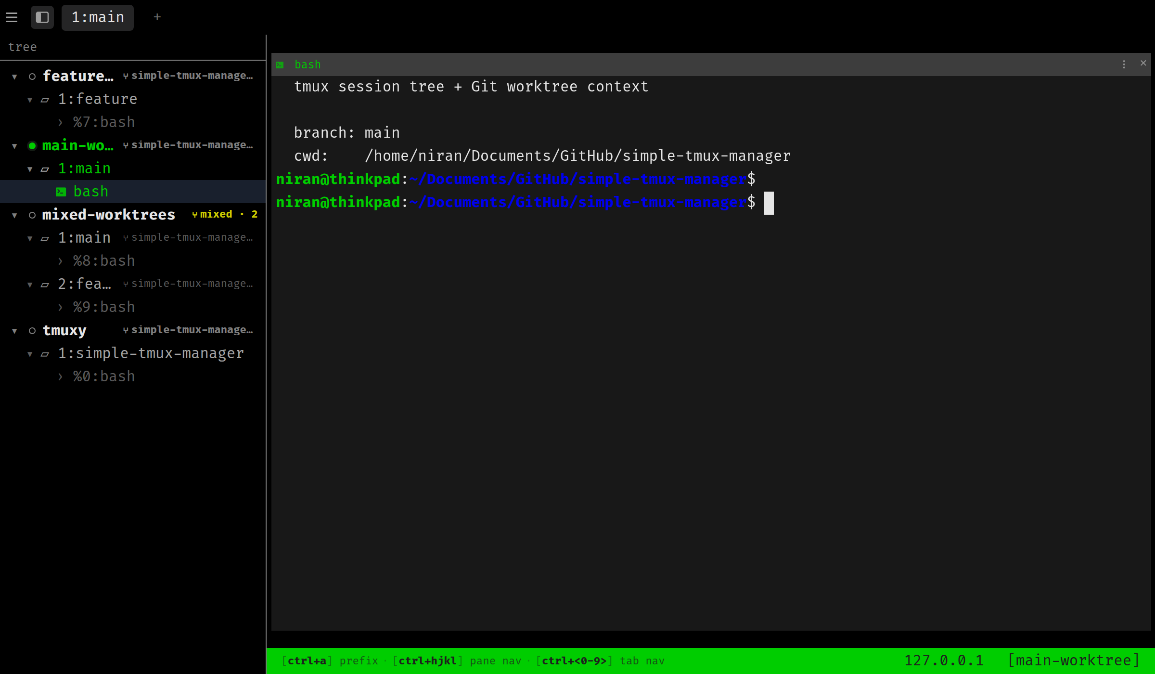This screenshot has width=1155, height=674.
Task: Click the tmuxy session circle
Action: click(32, 331)
